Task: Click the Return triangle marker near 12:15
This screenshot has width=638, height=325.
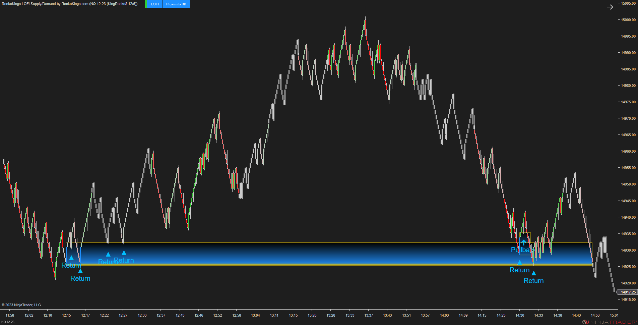Action: [x=71, y=258]
